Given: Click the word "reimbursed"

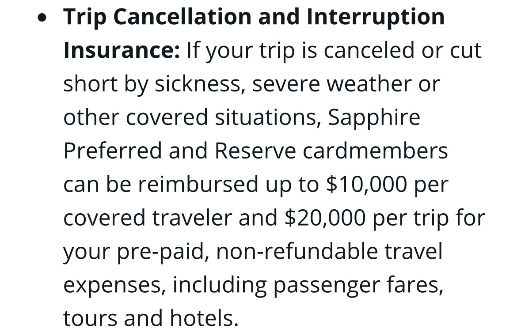Looking at the screenshot, I should point(198,185).
